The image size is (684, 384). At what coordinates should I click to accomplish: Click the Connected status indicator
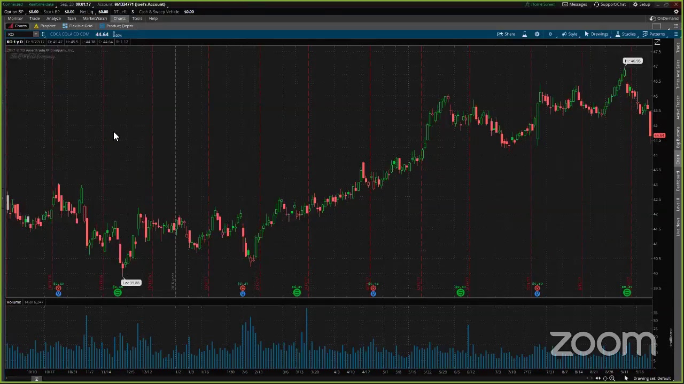pos(13,4)
